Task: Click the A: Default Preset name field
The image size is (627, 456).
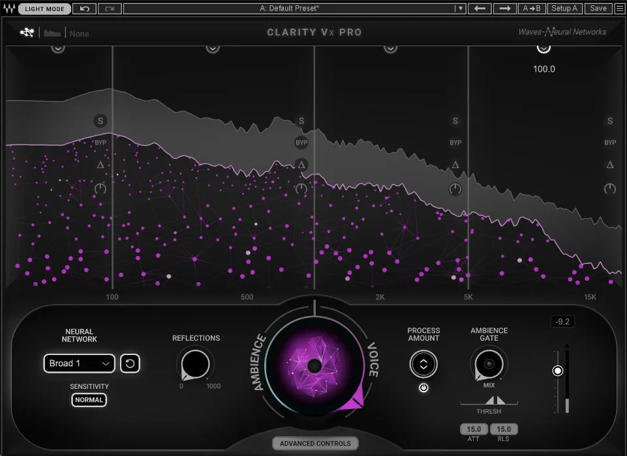Action: tap(290, 8)
